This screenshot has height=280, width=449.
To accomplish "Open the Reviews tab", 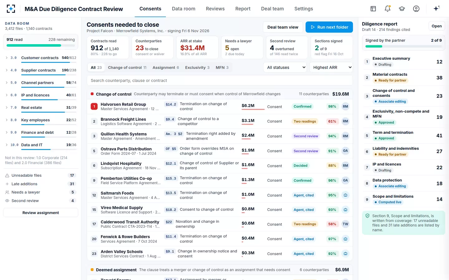I will (x=215, y=9).
